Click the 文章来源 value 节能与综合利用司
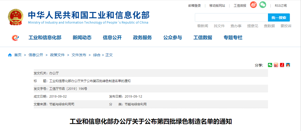This screenshot has height=131, width=301. 62,104
